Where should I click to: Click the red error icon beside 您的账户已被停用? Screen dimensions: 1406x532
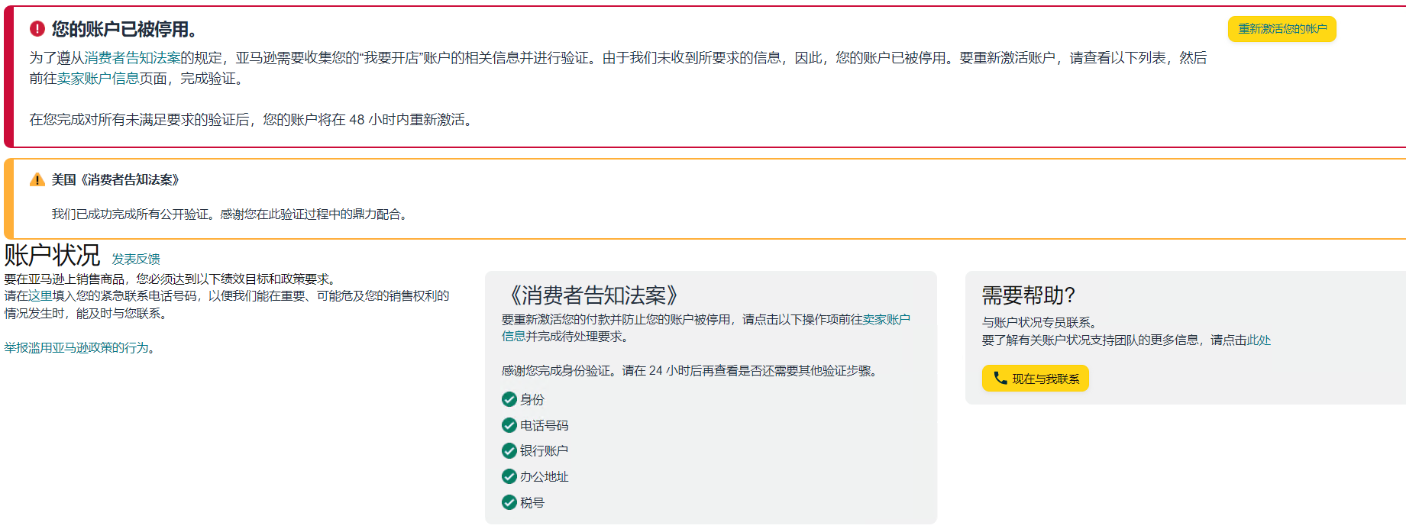[37, 29]
